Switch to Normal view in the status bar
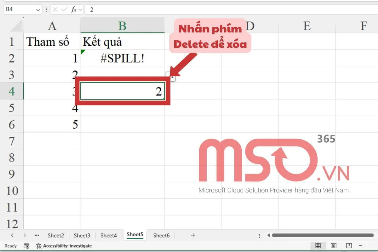 point(318,246)
